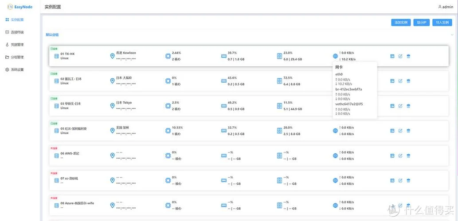This screenshot has height=221, width=458.
Task: Click the edit icon for the 05 instance
Action: click(x=400, y=131)
